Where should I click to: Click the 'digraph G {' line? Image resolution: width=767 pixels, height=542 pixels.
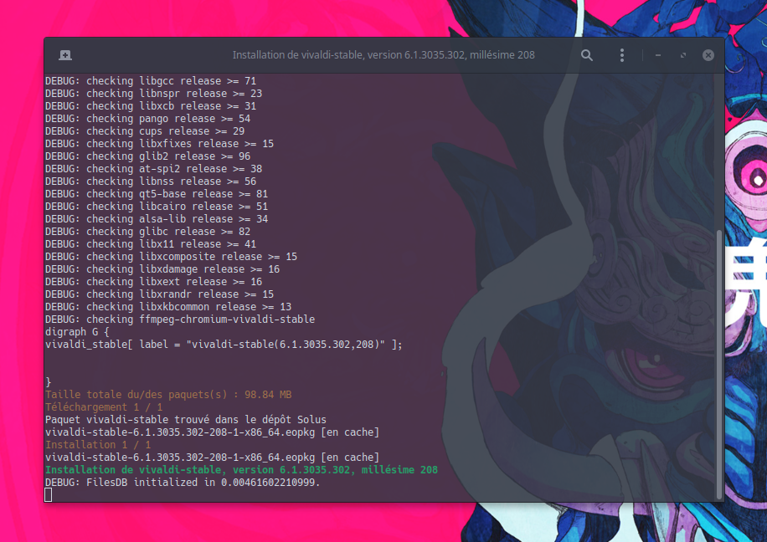point(78,332)
